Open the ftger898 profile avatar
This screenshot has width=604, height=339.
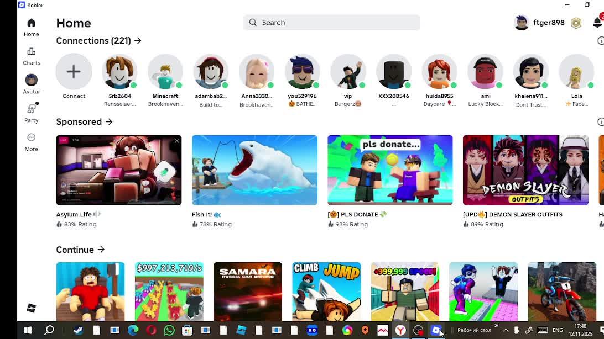(522, 23)
